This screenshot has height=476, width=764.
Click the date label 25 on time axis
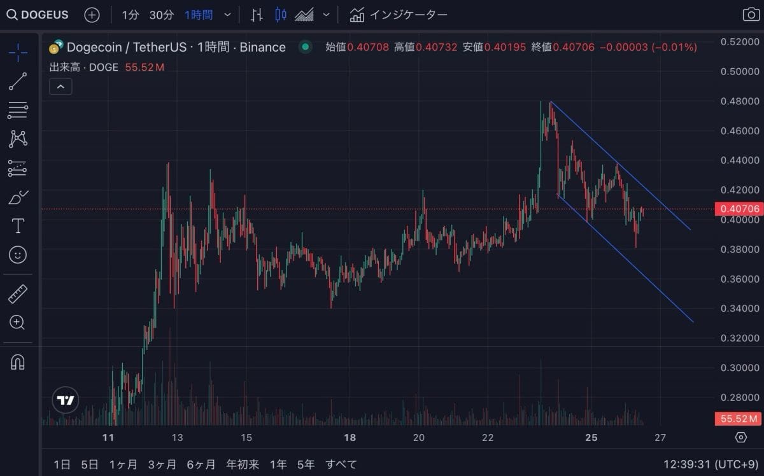[591, 437]
